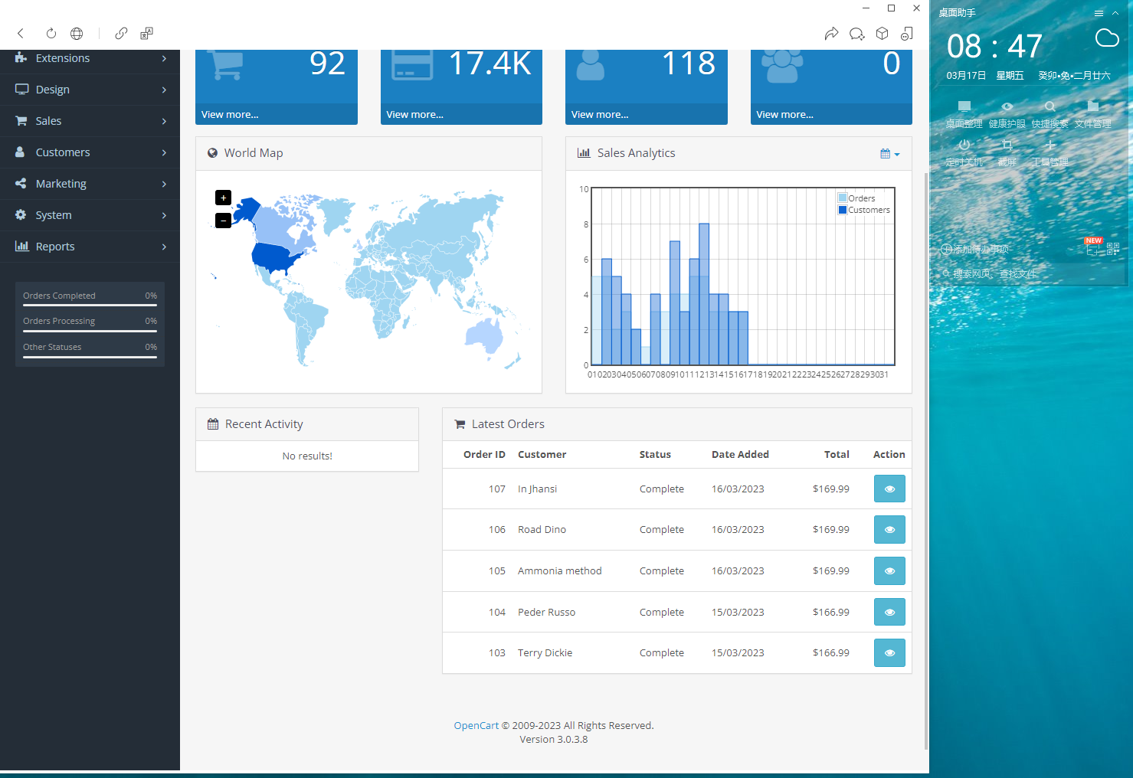The width and height of the screenshot is (1133, 778).
Task: Click the NEW note icon in assistant
Action: pos(1093,247)
